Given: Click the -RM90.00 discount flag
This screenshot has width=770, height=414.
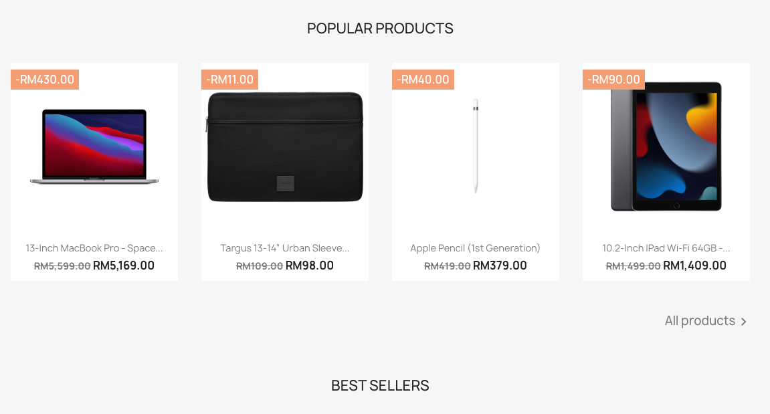Looking at the screenshot, I should 613,80.
